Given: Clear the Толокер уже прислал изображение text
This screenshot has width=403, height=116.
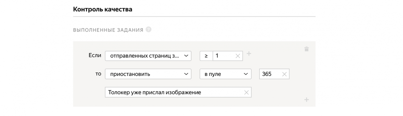Looking at the screenshot, I should [x=246, y=92].
